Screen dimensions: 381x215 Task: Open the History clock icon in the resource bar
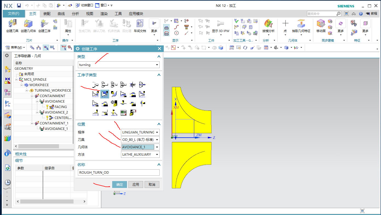point(7,182)
